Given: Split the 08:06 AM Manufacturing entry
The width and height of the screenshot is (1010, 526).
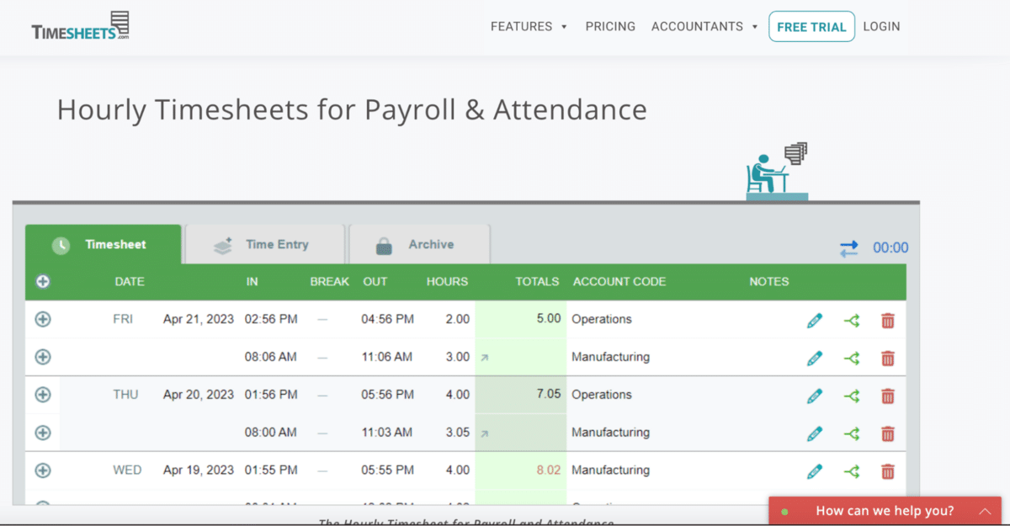Looking at the screenshot, I should click(852, 358).
